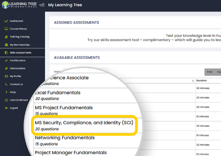Open FlexVouchers page

click(17, 68)
